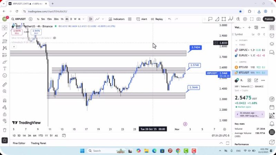
Task: Open chart settings gear icon
Action: point(245,19)
